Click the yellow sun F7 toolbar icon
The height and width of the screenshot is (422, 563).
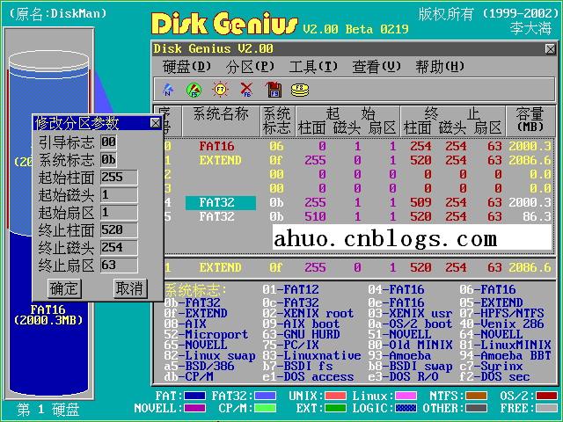[x=220, y=90]
